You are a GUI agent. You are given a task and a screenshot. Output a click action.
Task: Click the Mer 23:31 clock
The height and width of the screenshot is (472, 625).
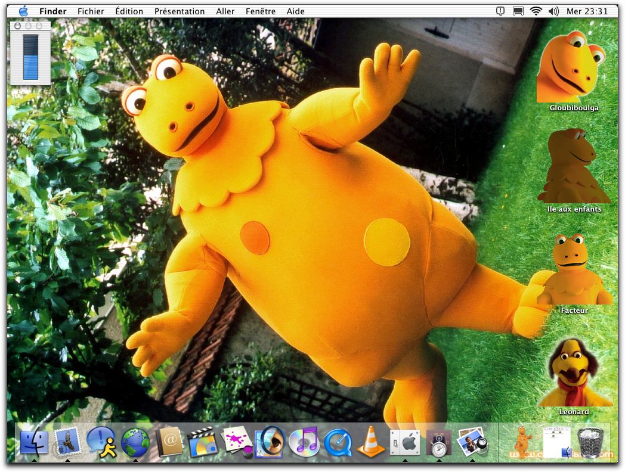click(x=587, y=11)
